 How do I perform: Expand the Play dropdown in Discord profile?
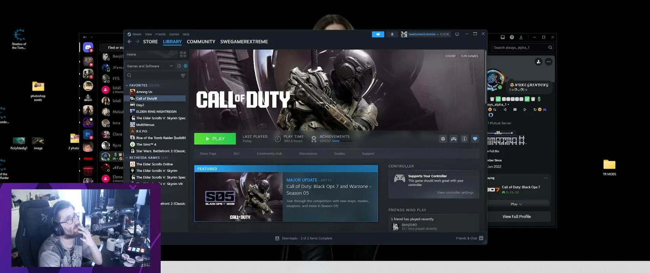516,204
